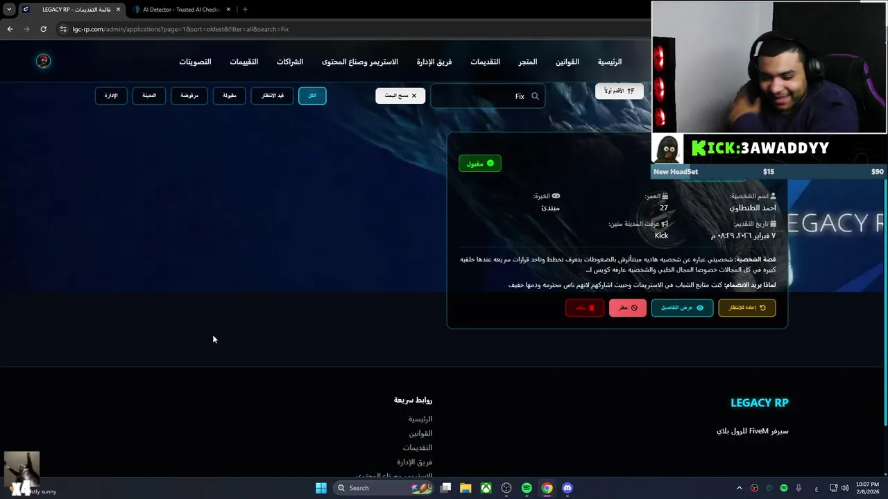This screenshot has height=499, width=888.
Task: Open the القوانين navigation menu item
Action: point(567,62)
